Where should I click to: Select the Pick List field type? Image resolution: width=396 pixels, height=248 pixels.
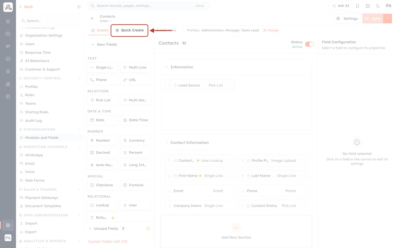pos(103,100)
